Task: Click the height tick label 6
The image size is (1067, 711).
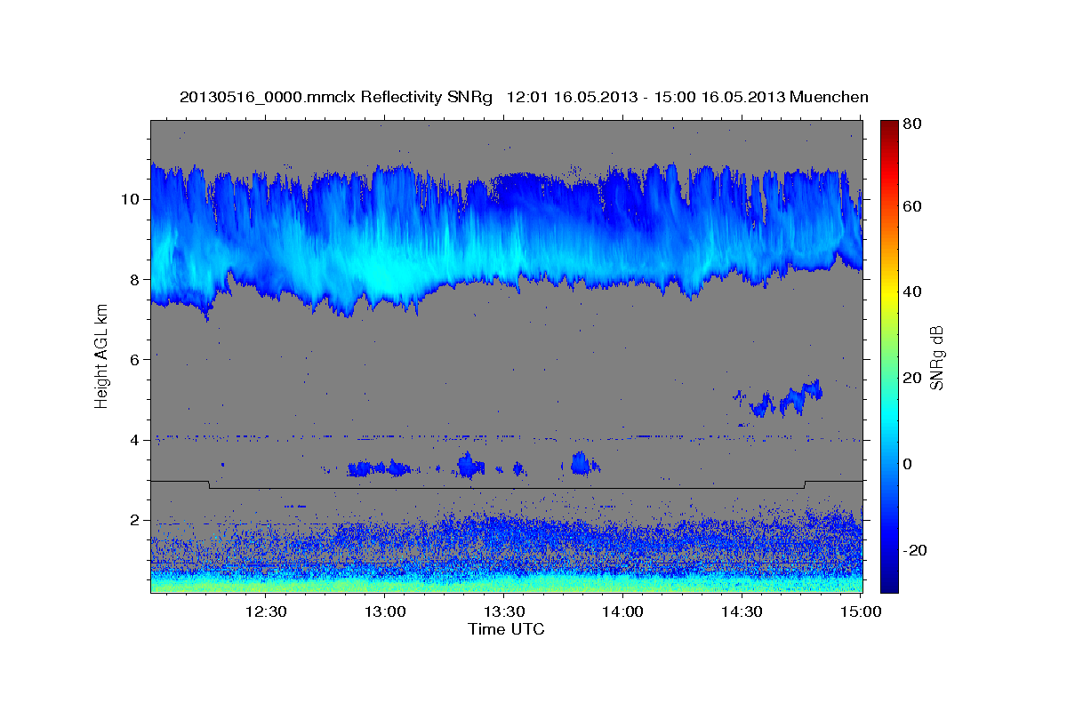Action: tap(135, 360)
